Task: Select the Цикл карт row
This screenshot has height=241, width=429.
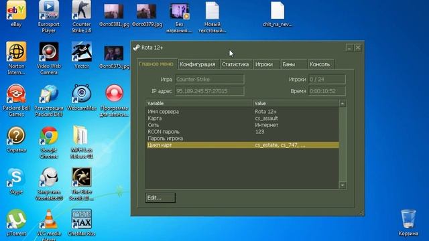Action: click(x=243, y=145)
